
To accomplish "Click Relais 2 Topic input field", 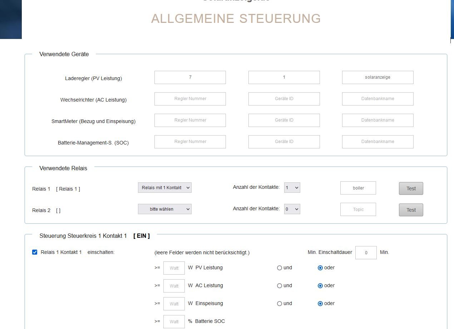I will click(x=358, y=210).
